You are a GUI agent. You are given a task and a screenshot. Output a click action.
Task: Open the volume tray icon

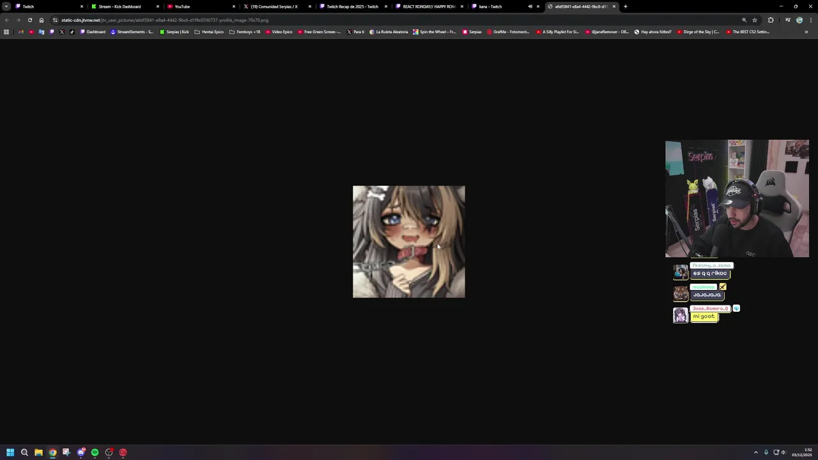(x=783, y=452)
